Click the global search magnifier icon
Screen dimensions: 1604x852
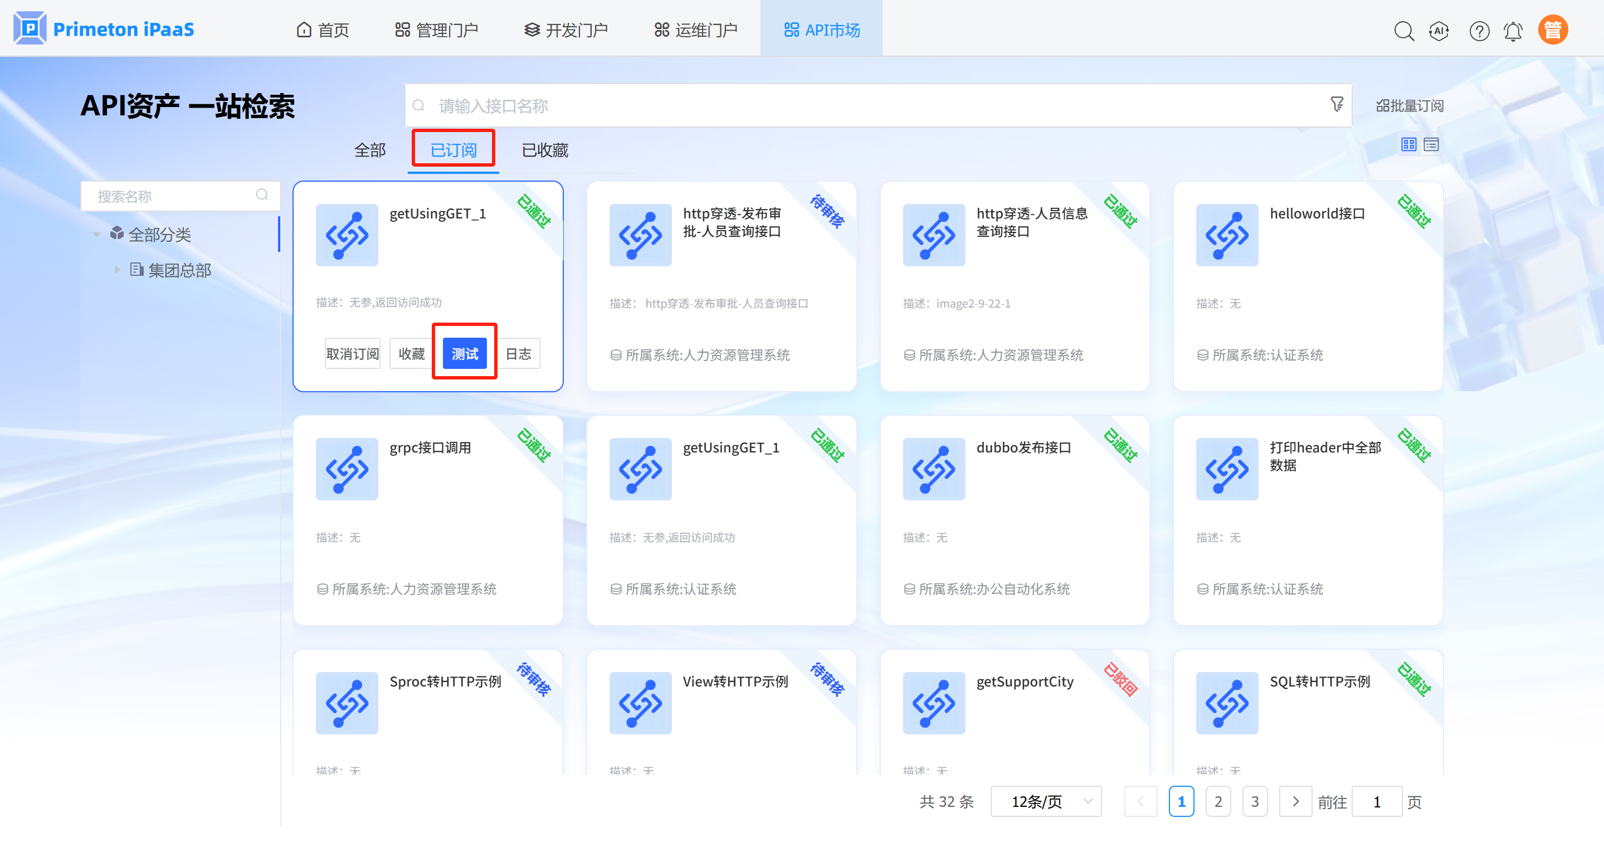pos(1403,31)
